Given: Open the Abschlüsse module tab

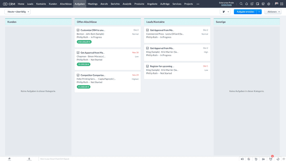Looking at the screenshot, I should point(66,4).
